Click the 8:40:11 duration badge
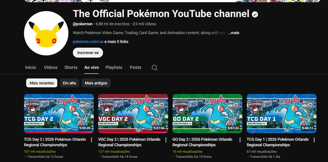Screen dimensions: 328x162 click(x=307, y=128)
